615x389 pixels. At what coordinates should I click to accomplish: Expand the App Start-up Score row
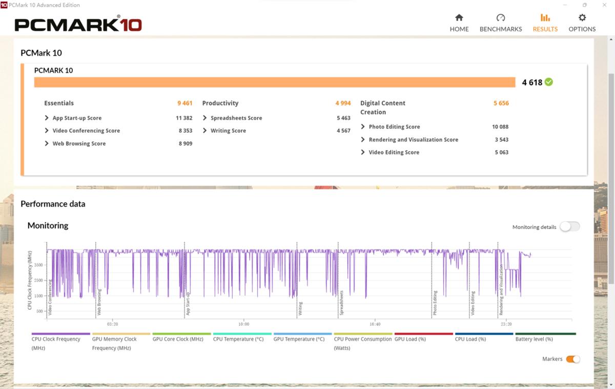[x=47, y=118]
